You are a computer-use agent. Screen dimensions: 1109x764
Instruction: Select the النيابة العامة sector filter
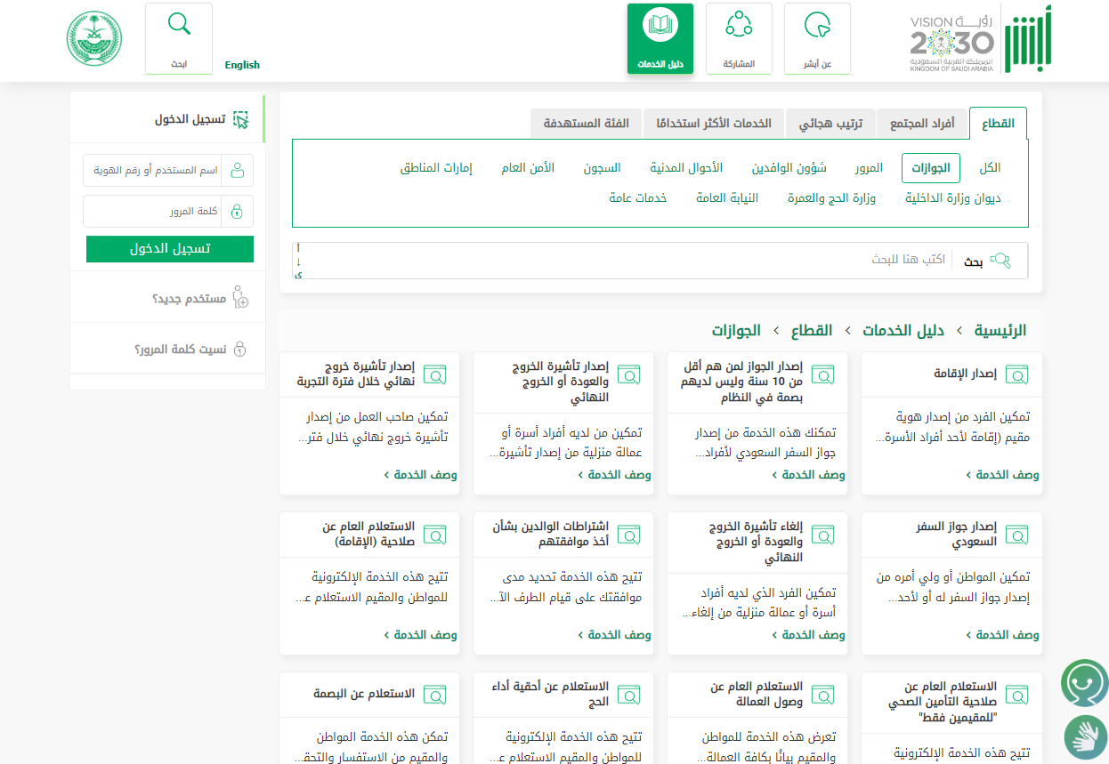point(727,198)
